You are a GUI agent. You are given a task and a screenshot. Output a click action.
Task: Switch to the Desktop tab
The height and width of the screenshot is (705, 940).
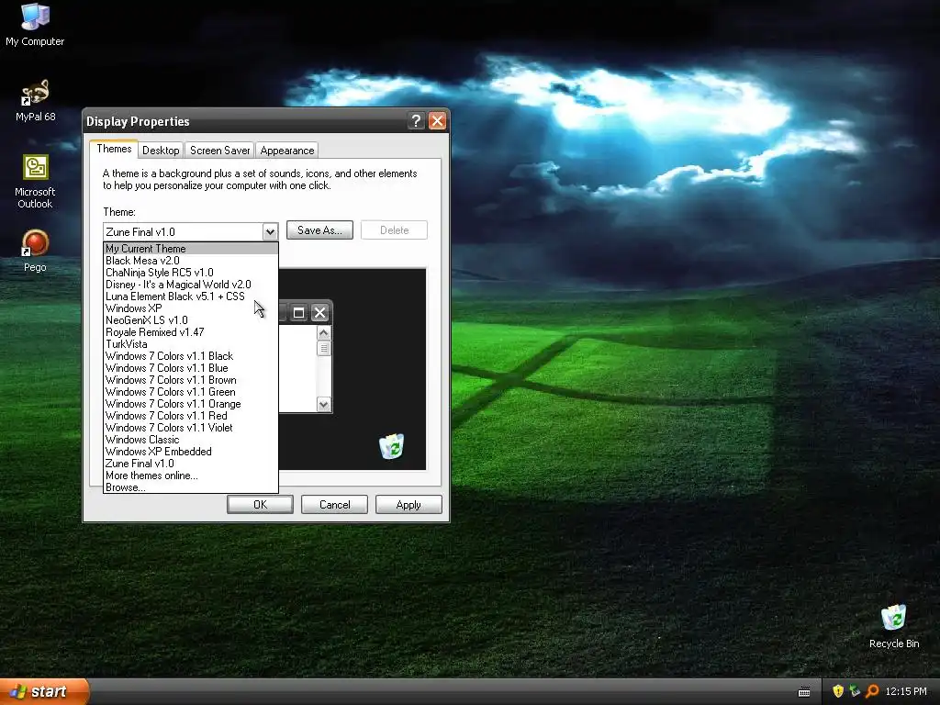click(161, 151)
